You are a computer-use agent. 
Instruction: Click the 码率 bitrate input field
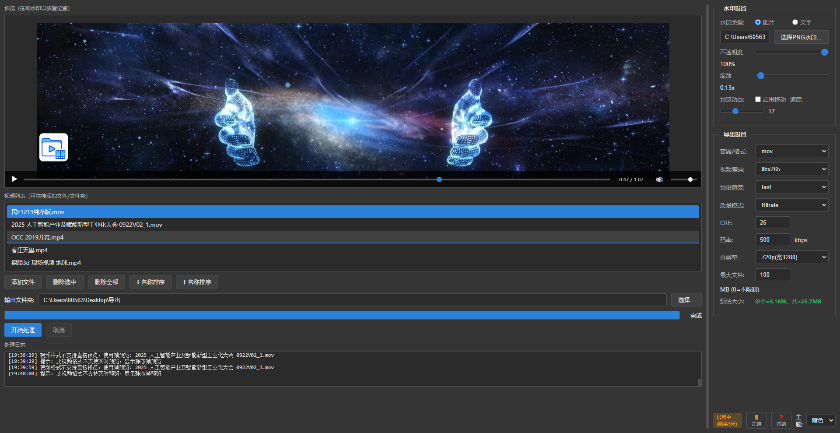click(772, 240)
